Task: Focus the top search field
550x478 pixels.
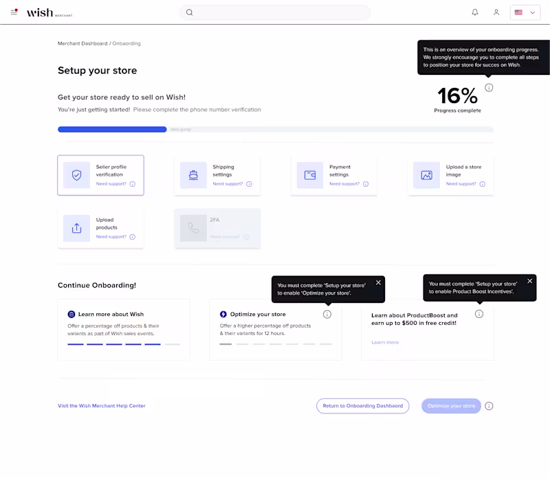Action: [x=274, y=12]
